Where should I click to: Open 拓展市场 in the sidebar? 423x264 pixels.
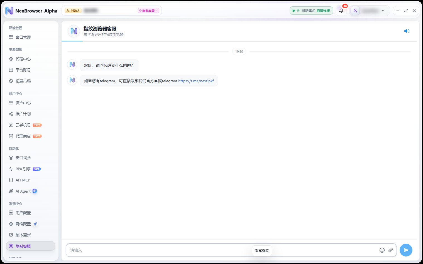pyautogui.click(x=31, y=81)
